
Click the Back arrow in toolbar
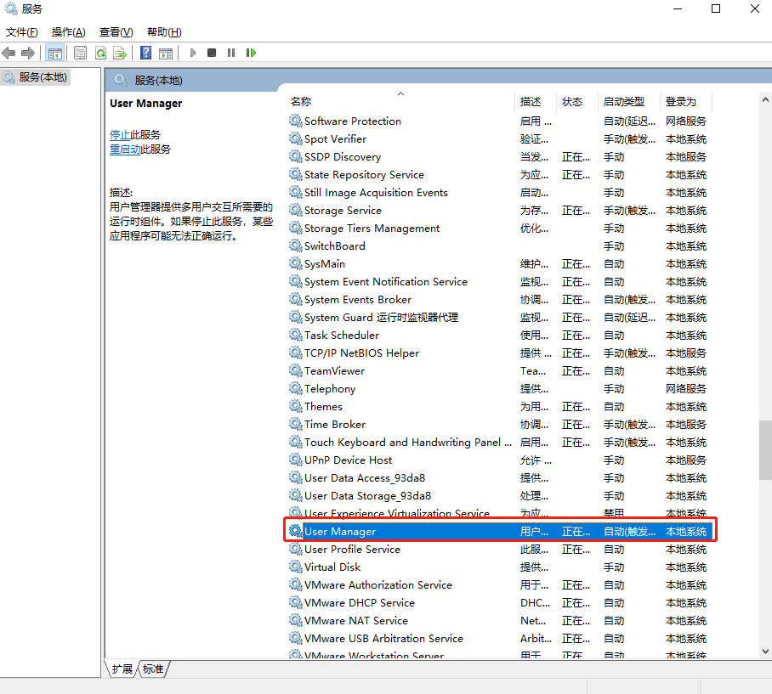point(9,53)
